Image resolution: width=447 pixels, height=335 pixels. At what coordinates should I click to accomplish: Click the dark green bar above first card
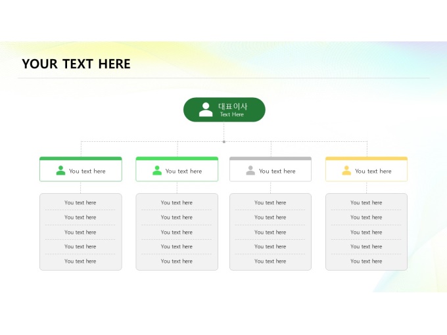[x=81, y=158]
